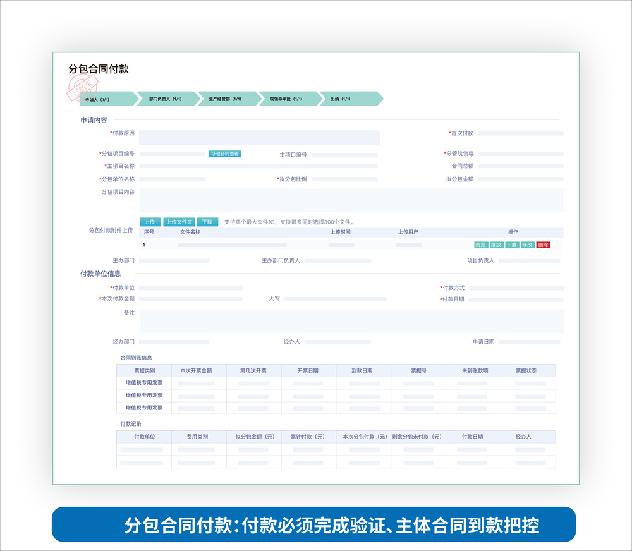Viewport: 632px width, 551px height.
Task: Click 修改 in the attachment row
Action: click(527, 245)
